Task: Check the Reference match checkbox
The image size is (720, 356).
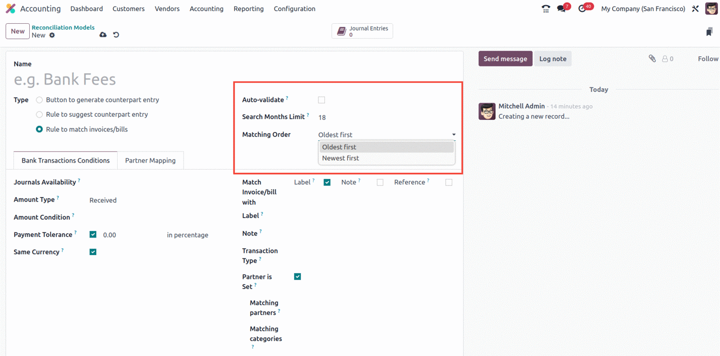Action: pos(449,183)
